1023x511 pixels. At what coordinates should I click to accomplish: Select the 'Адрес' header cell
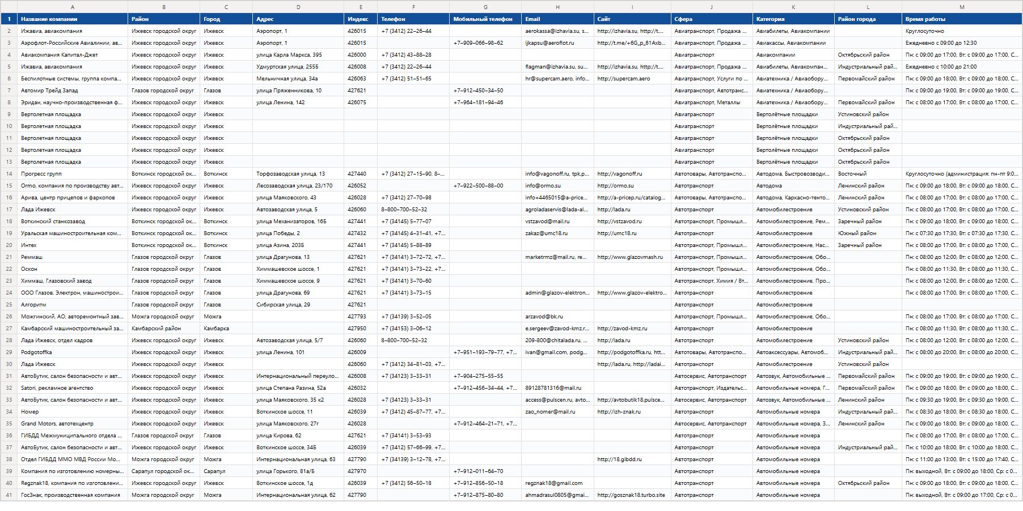[298, 19]
